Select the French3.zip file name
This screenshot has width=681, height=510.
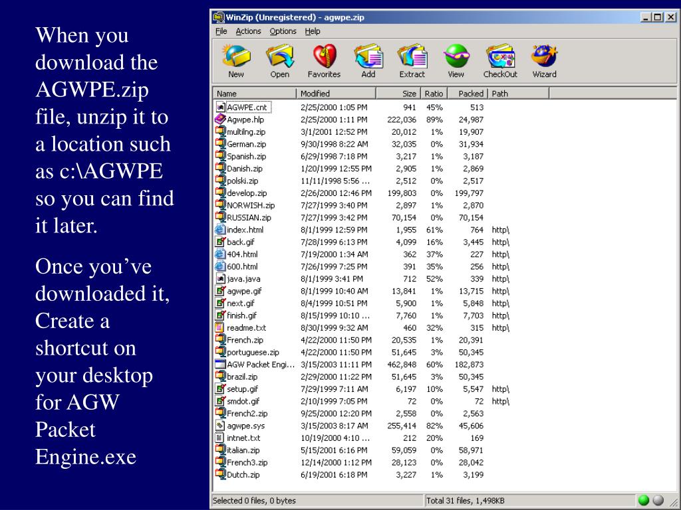[247, 463]
